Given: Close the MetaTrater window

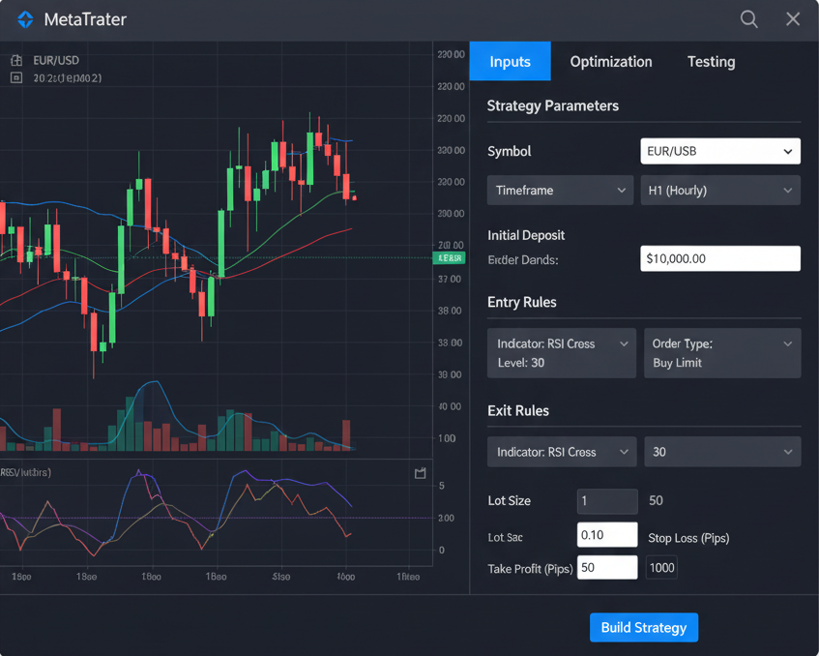Looking at the screenshot, I should tap(793, 19).
